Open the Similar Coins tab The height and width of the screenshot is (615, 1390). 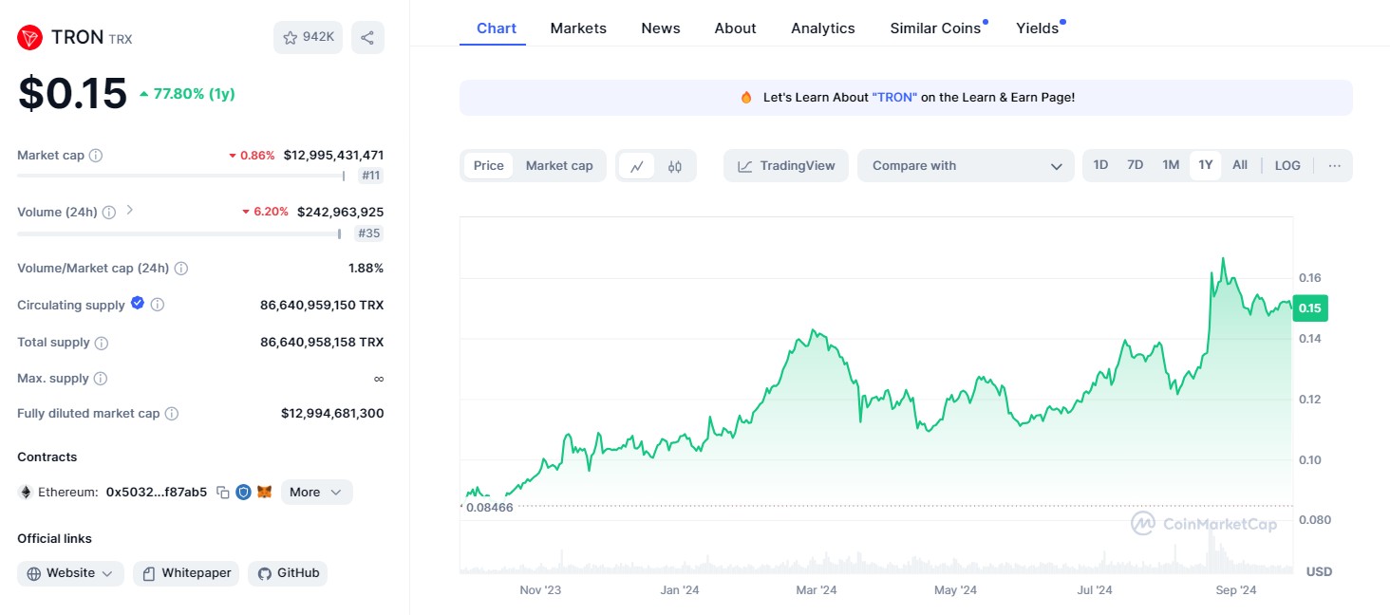click(x=935, y=28)
